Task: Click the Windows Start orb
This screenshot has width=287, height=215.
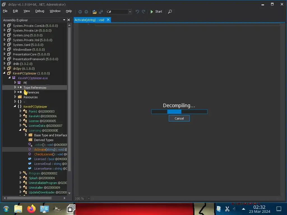Action: pos(6,209)
